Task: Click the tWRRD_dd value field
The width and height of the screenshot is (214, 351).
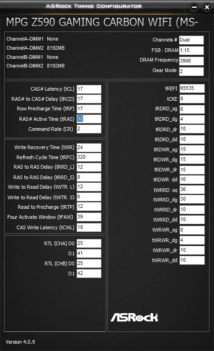Action: point(192,220)
